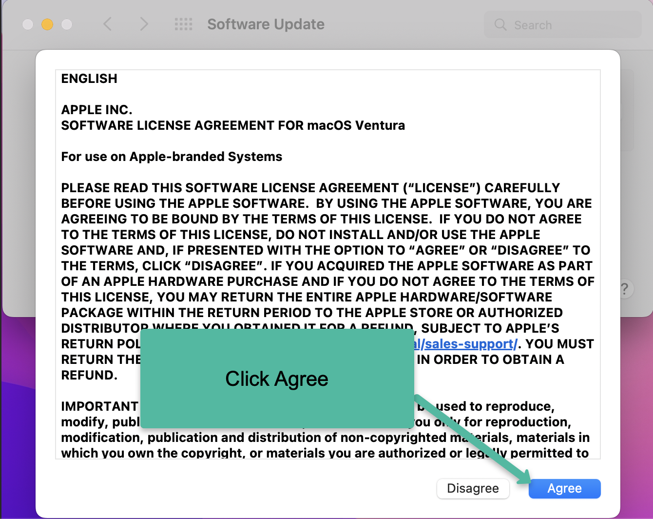Click the 'ENGLISH' heading text
This screenshot has width=653, height=519.
pos(89,79)
